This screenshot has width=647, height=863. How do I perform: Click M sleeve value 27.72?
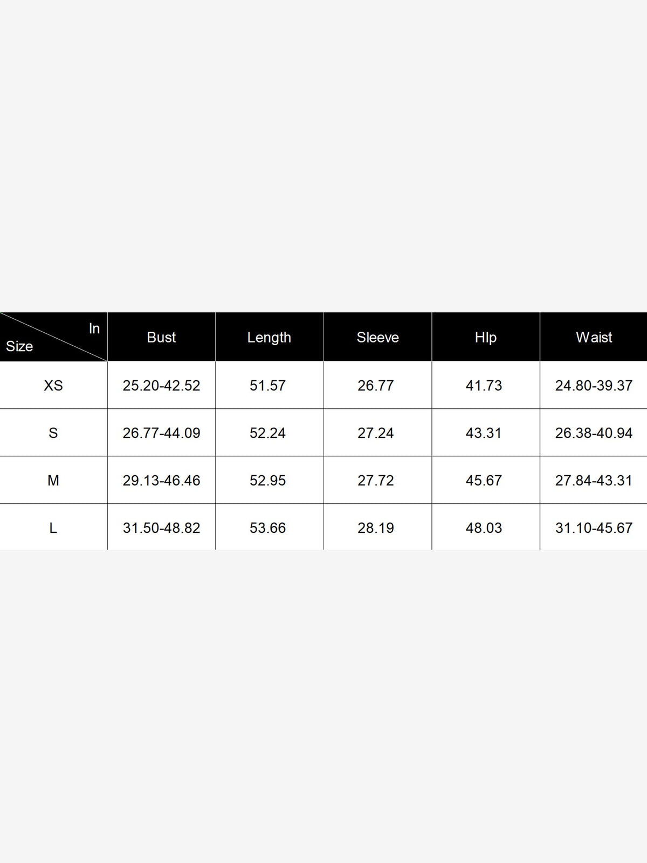tap(376, 480)
